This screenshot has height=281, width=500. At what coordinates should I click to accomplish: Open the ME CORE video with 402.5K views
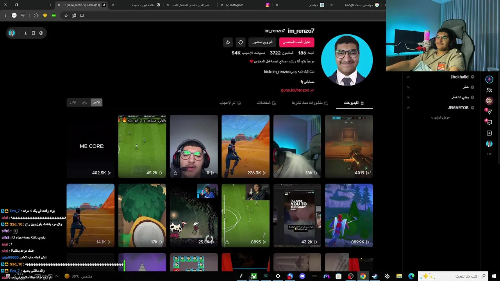coord(91,146)
